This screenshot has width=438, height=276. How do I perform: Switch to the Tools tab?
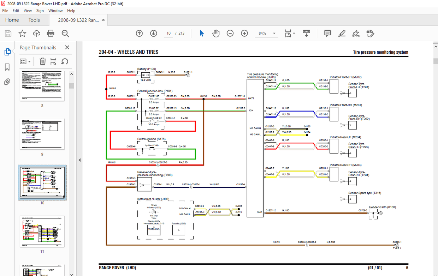[34, 20]
